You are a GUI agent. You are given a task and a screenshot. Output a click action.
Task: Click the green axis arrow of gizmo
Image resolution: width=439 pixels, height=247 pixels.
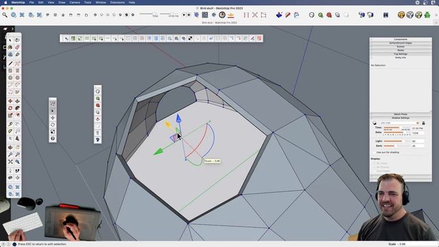158,152
